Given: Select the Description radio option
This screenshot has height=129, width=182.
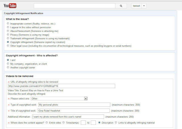Looking at the screenshot, I should click(99, 122).
